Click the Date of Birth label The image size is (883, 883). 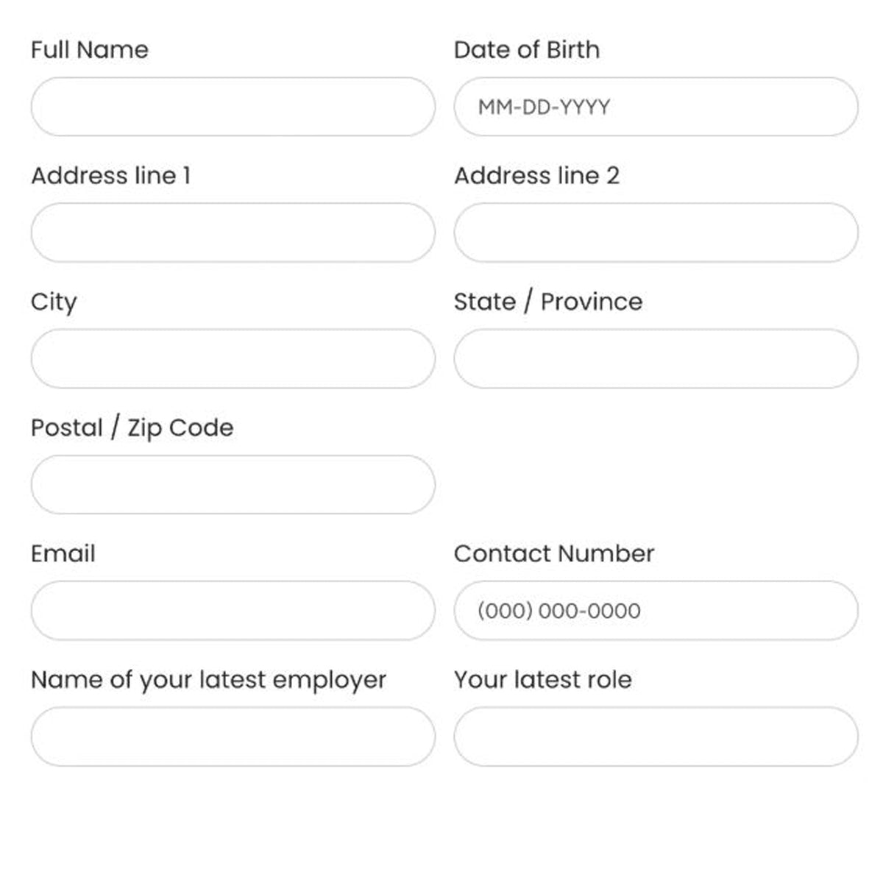(x=527, y=49)
